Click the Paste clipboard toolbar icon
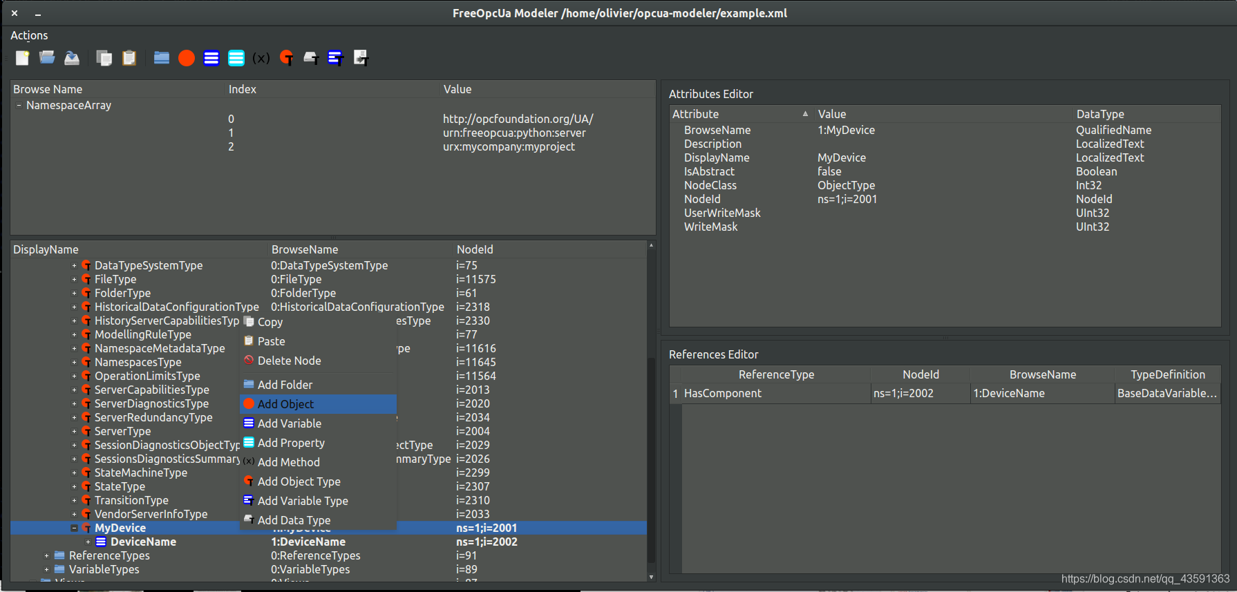Image resolution: width=1237 pixels, height=592 pixels. (129, 58)
